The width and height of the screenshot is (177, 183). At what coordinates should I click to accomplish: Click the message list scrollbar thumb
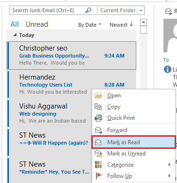pyautogui.click(x=143, y=29)
